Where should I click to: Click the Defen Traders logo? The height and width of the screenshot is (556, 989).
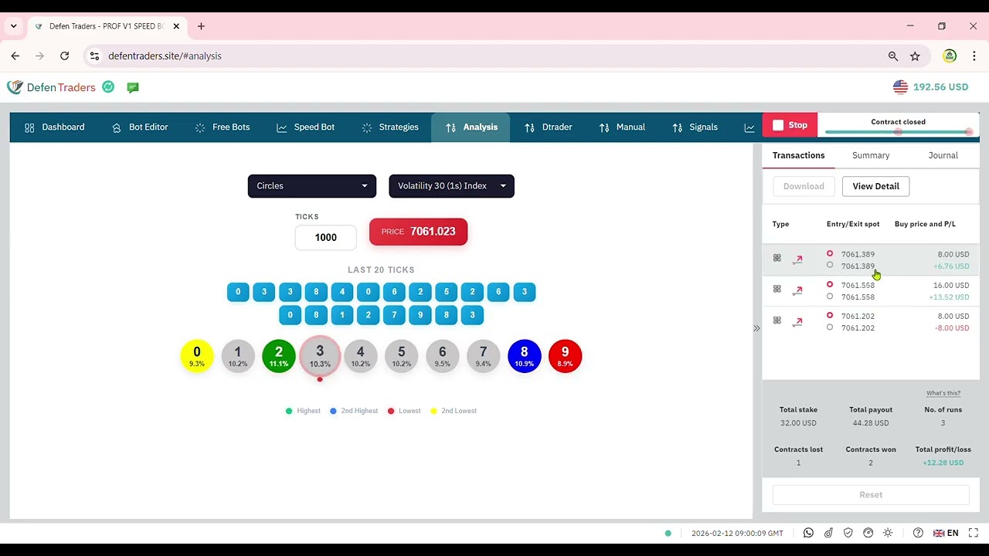click(x=51, y=87)
